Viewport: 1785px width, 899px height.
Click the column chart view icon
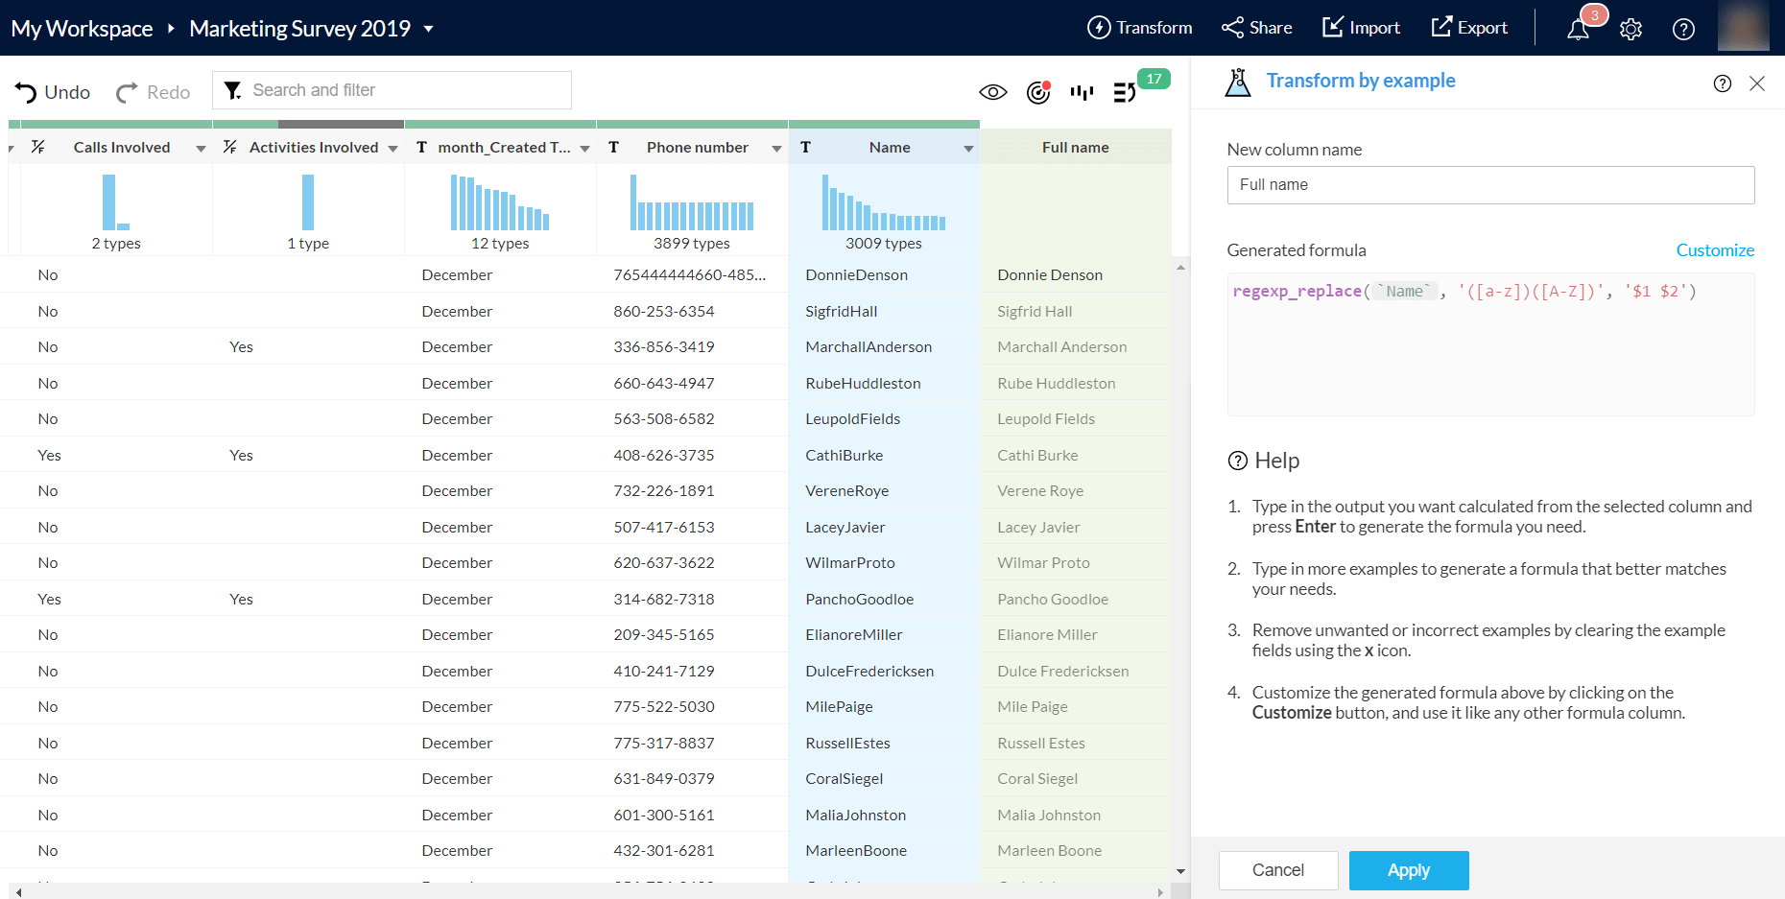1082,92
